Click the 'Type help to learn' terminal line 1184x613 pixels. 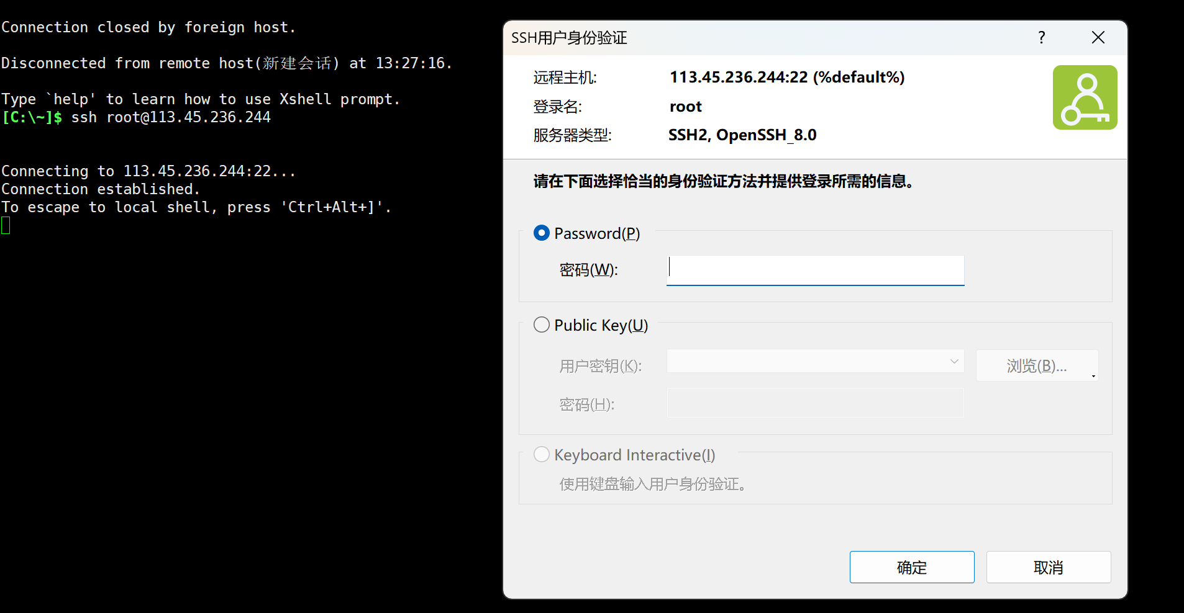click(201, 99)
